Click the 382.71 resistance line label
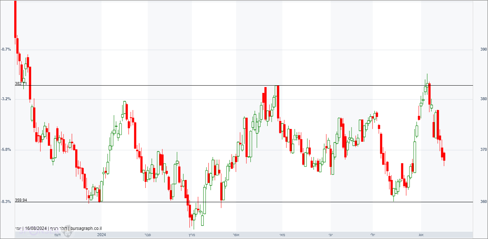The height and width of the screenshot is (239, 488). 21,83
